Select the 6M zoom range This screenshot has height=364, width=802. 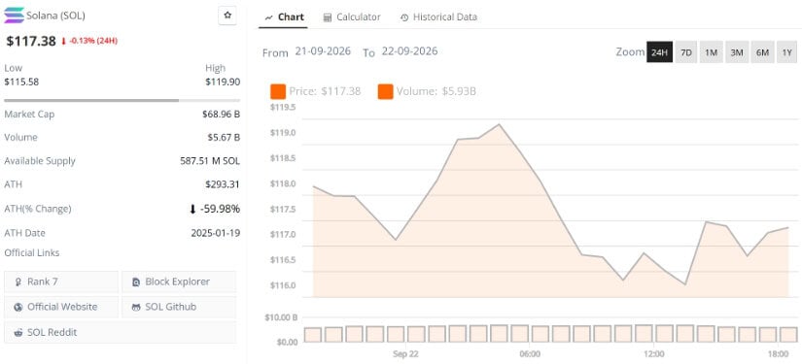762,52
